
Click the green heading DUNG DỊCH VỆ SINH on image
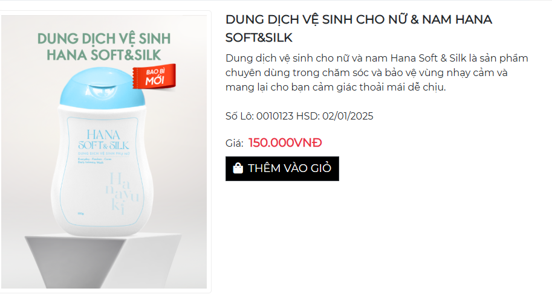pos(104,39)
